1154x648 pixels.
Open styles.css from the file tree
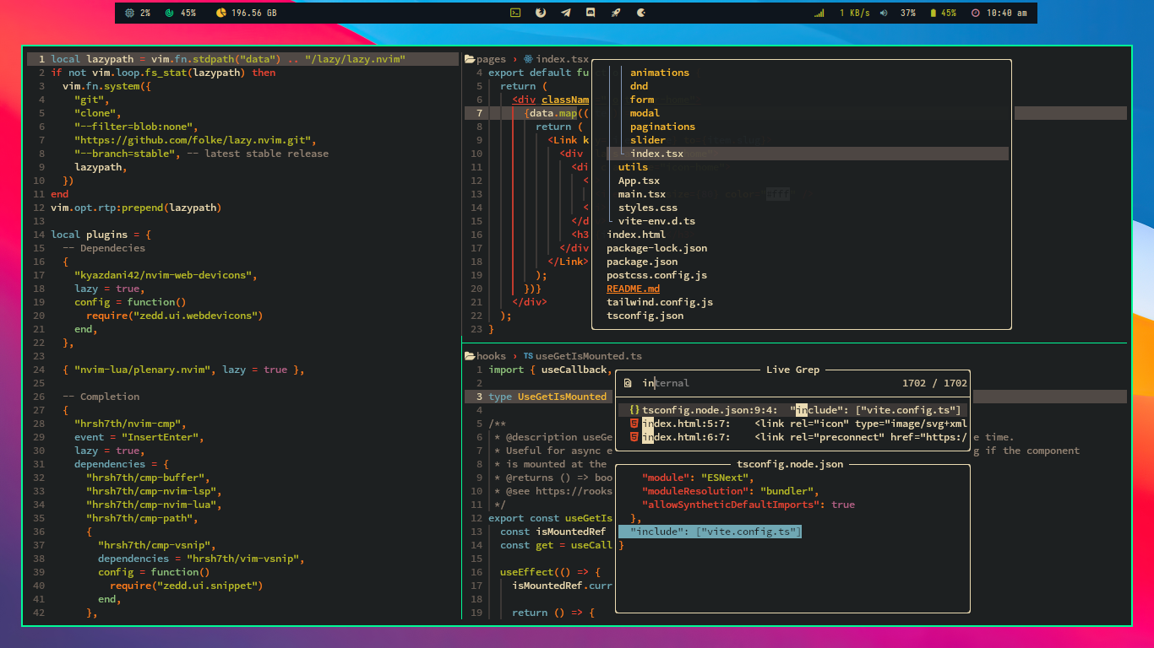click(648, 208)
